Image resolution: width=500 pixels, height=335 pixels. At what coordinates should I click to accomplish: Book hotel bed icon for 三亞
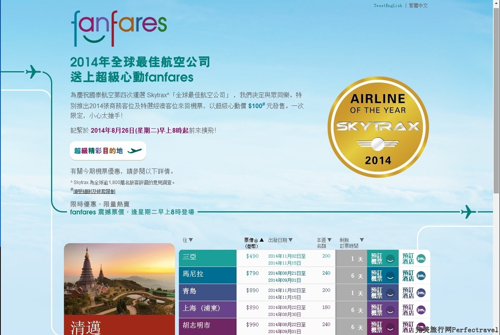tap(421, 259)
